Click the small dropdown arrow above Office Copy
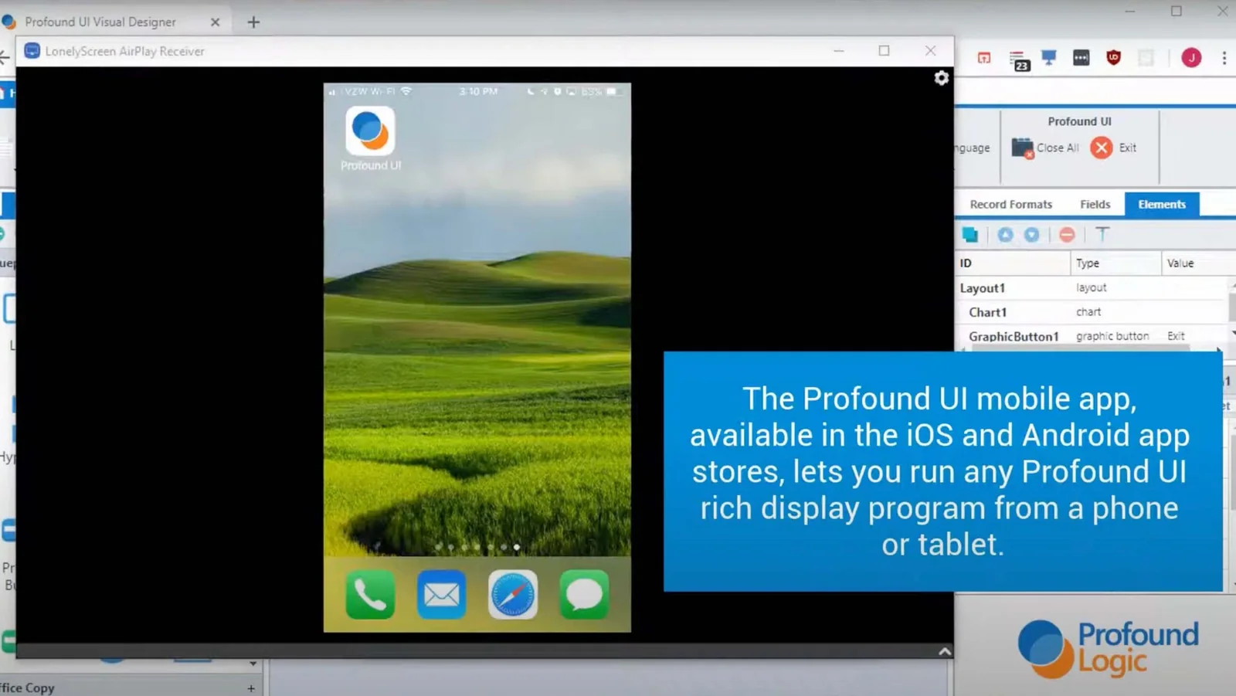The width and height of the screenshot is (1236, 696). click(253, 664)
